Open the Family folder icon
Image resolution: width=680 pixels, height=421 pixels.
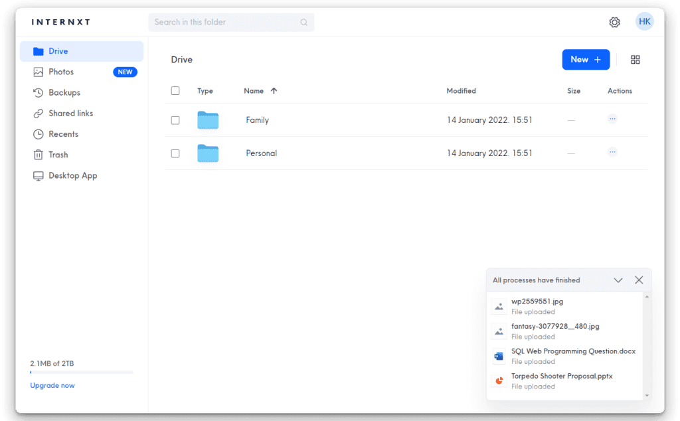coord(208,120)
